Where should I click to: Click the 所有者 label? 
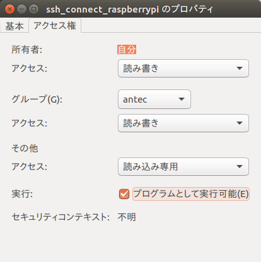click(27, 50)
